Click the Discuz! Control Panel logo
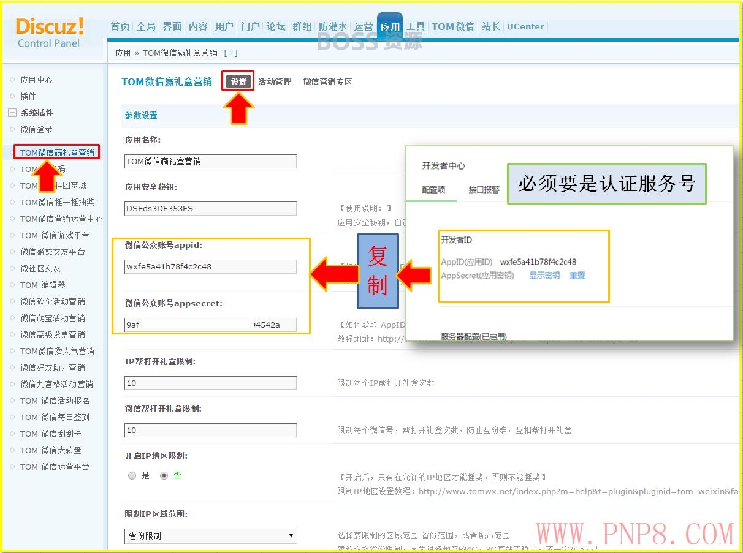 pos(50,32)
